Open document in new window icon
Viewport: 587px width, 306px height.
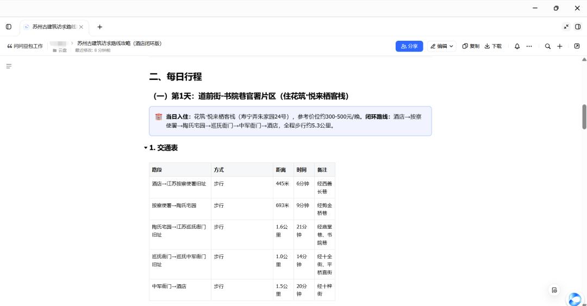coord(577,46)
